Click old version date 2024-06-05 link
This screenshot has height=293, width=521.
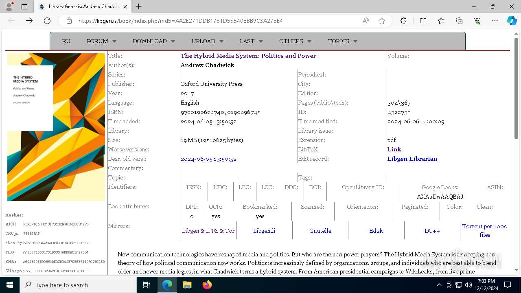pos(208,159)
